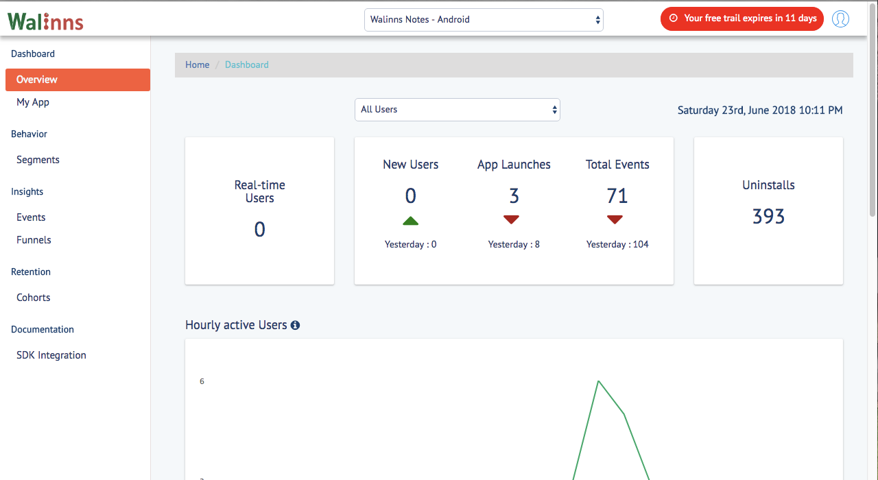Click the red down arrow under App Launches

(511, 219)
